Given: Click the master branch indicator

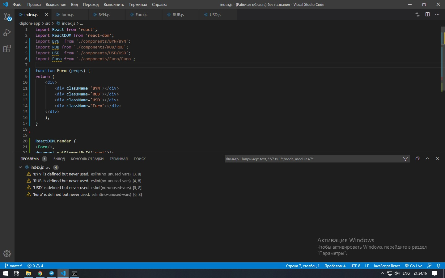Looking at the screenshot, I should pos(14,266).
